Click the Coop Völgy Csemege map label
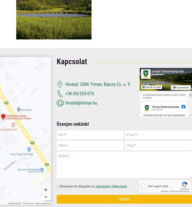 point(21,154)
